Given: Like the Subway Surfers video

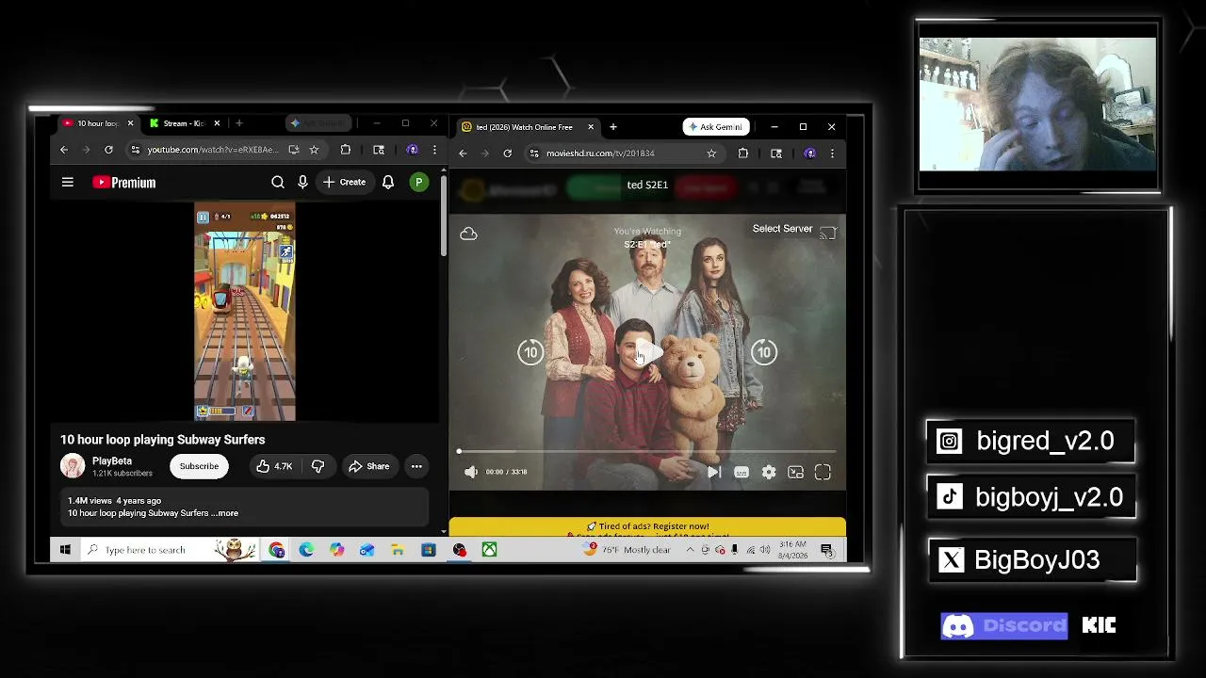Looking at the screenshot, I should pos(274,466).
